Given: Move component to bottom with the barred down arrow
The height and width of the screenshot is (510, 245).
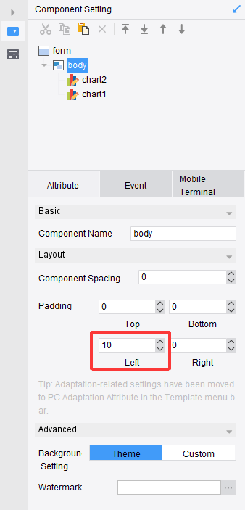Looking at the screenshot, I should [144, 29].
